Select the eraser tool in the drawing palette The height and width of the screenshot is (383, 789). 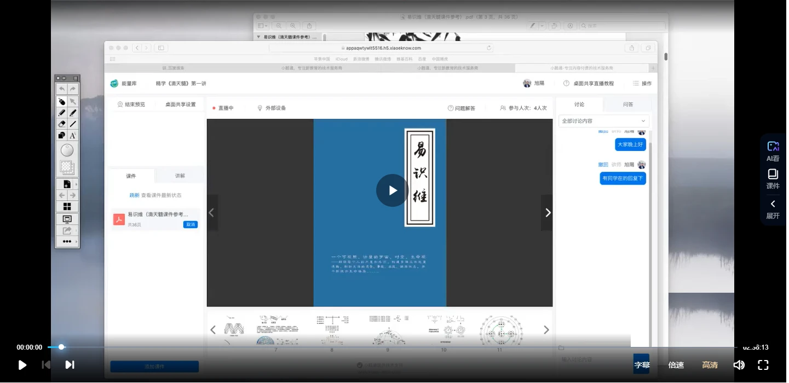point(62,124)
